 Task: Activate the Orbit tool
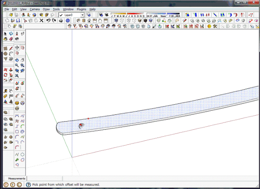point(17,60)
